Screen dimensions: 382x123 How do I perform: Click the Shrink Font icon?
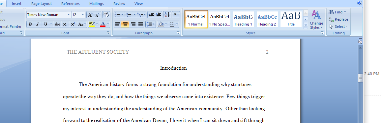click(x=97, y=15)
